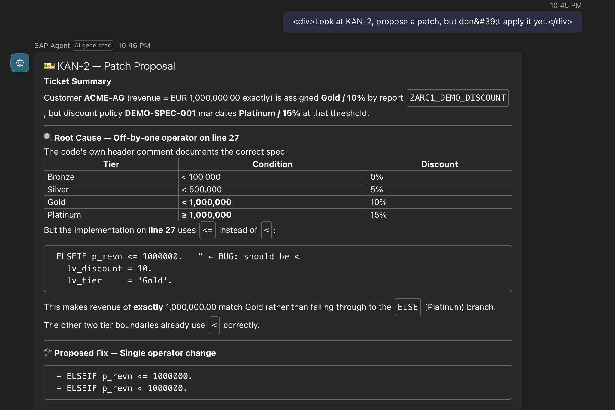Viewport: 615px width, 410px height.
Task: Click the 10:46 PM message timestamp
Action: [134, 46]
